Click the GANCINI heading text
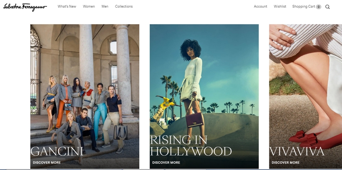 click(x=57, y=152)
